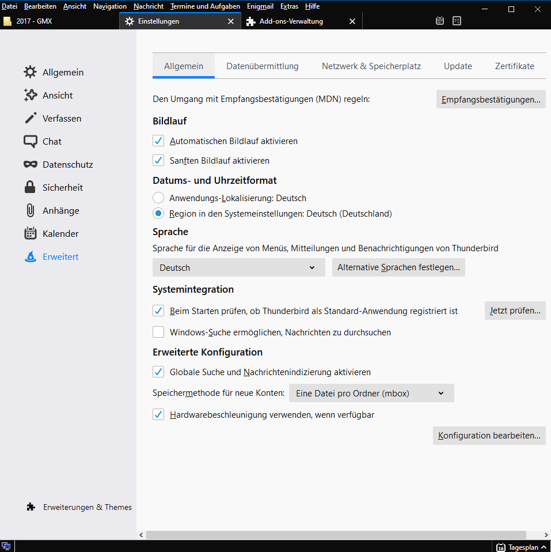Viewport: 551px width, 552px height.
Task: Open the Extras menu
Action: 289,6
